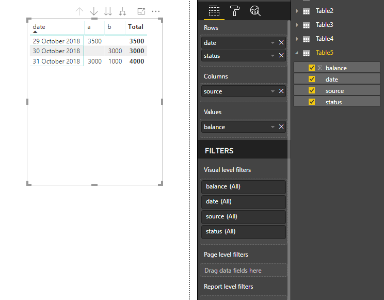
Task: Expand Table3 in Fields list
Action: click(297, 25)
